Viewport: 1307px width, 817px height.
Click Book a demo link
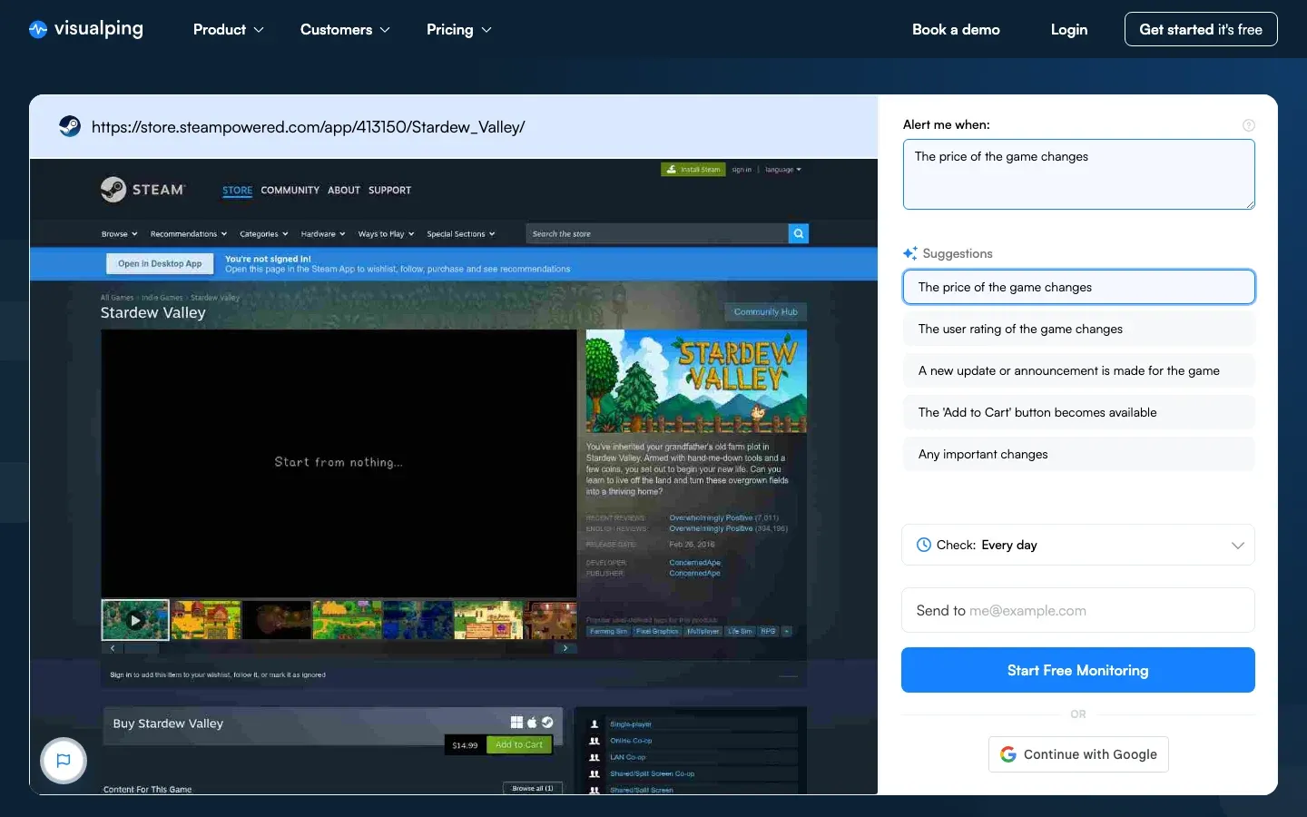coord(956,30)
